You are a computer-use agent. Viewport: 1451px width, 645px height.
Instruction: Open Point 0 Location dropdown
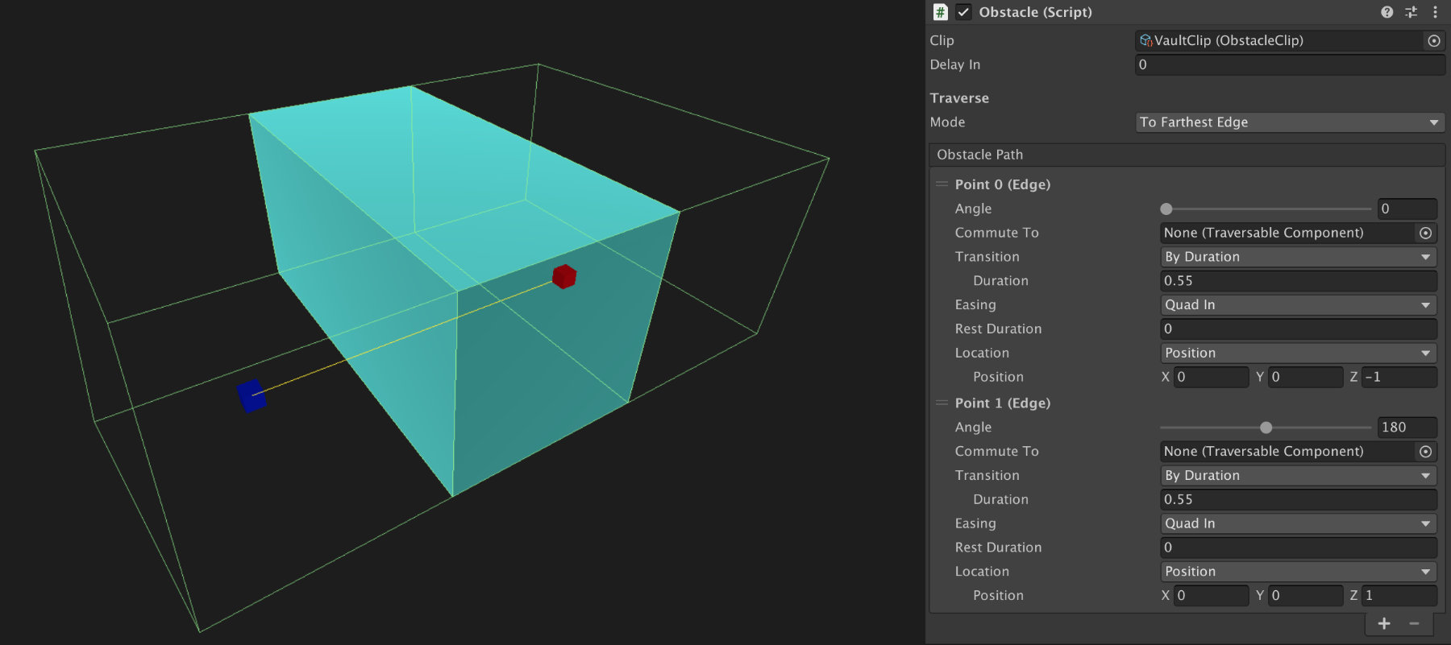pyautogui.click(x=1298, y=354)
